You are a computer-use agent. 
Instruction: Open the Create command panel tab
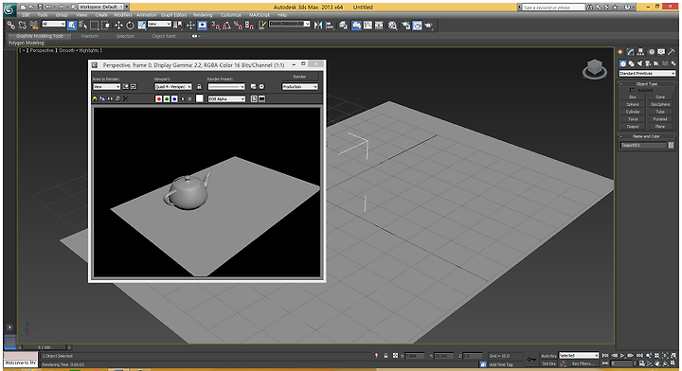620,52
